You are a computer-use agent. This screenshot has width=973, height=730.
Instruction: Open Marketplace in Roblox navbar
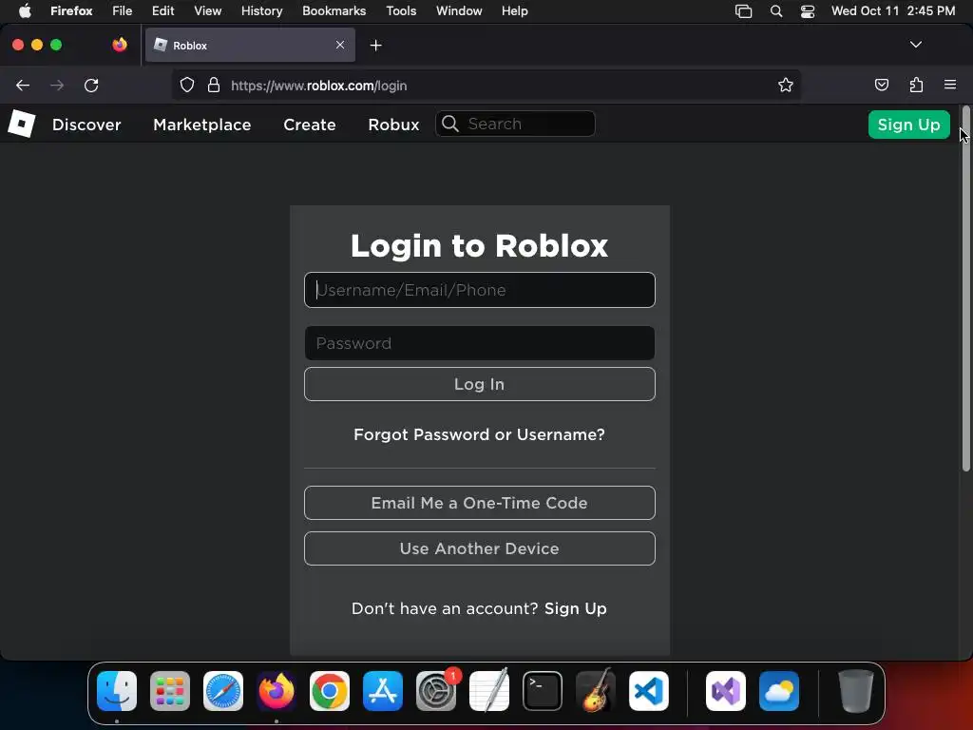point(202,125)
